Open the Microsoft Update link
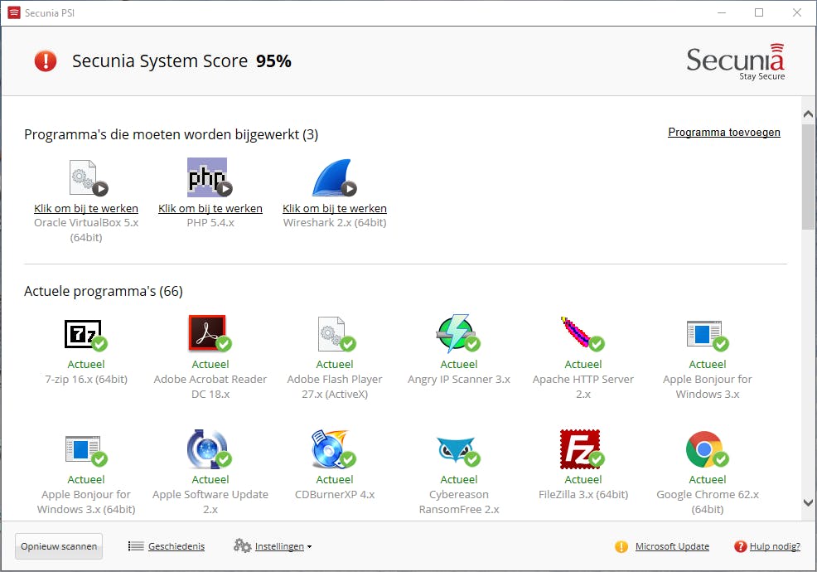817x572 pixels. point(672,546)
